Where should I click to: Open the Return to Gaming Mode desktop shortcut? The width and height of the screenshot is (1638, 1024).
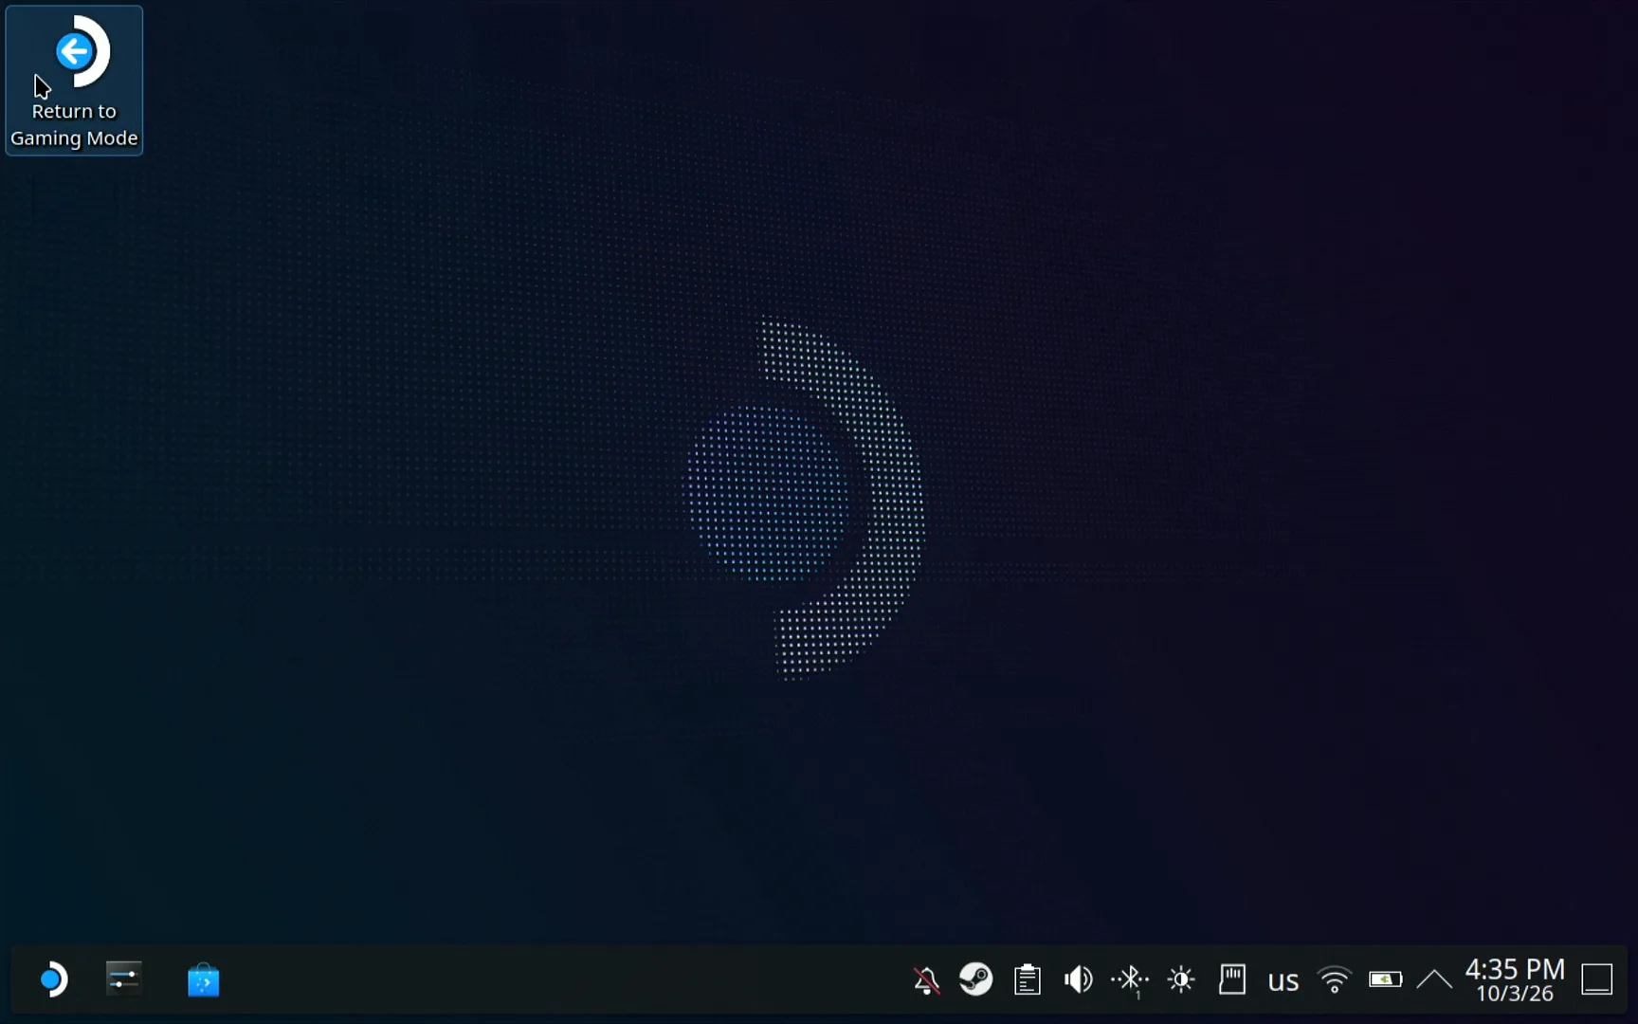pos(74,81)
